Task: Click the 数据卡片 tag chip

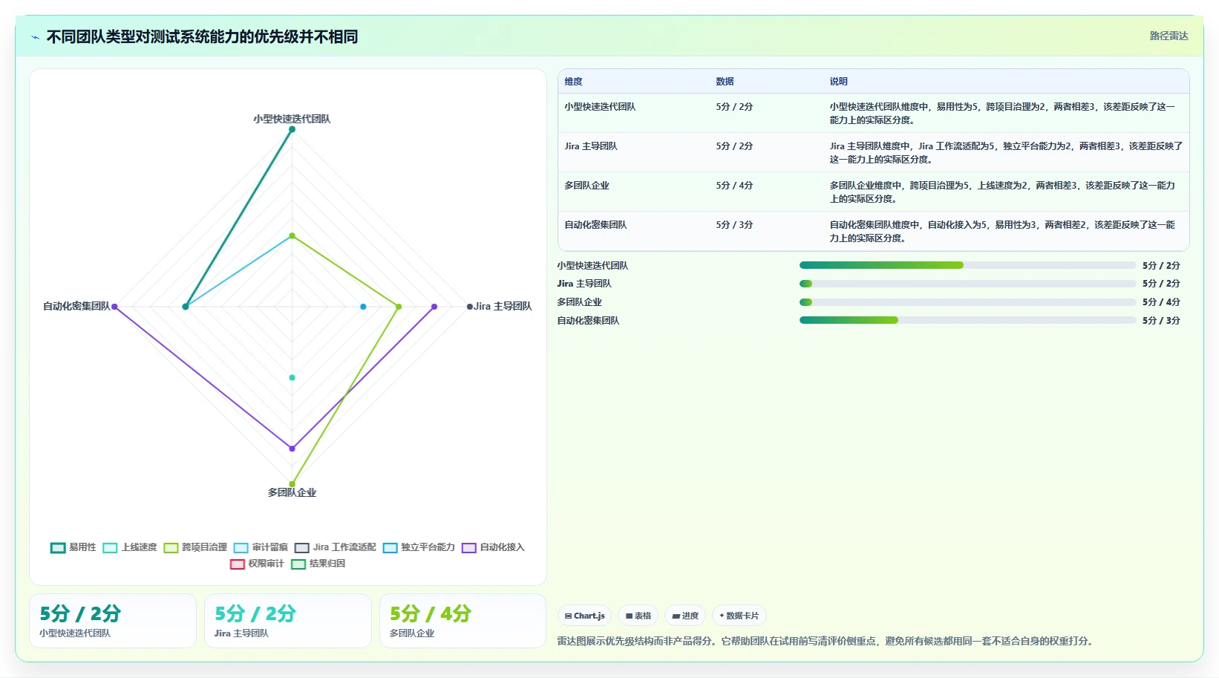Action: [x=739, y=616]
